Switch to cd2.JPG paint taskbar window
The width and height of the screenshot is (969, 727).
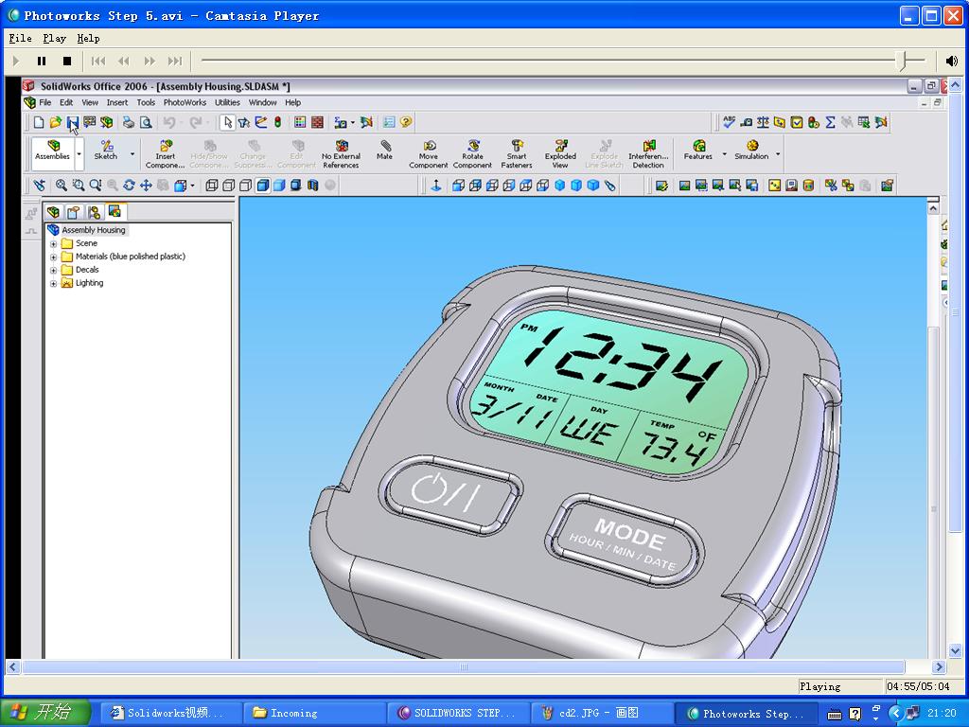coord(601,713)
